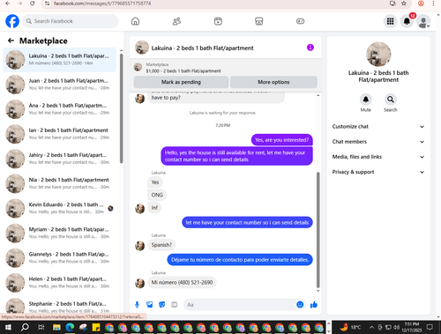
Task: Open the emoji picker in message box
Action: coord(300,305)
